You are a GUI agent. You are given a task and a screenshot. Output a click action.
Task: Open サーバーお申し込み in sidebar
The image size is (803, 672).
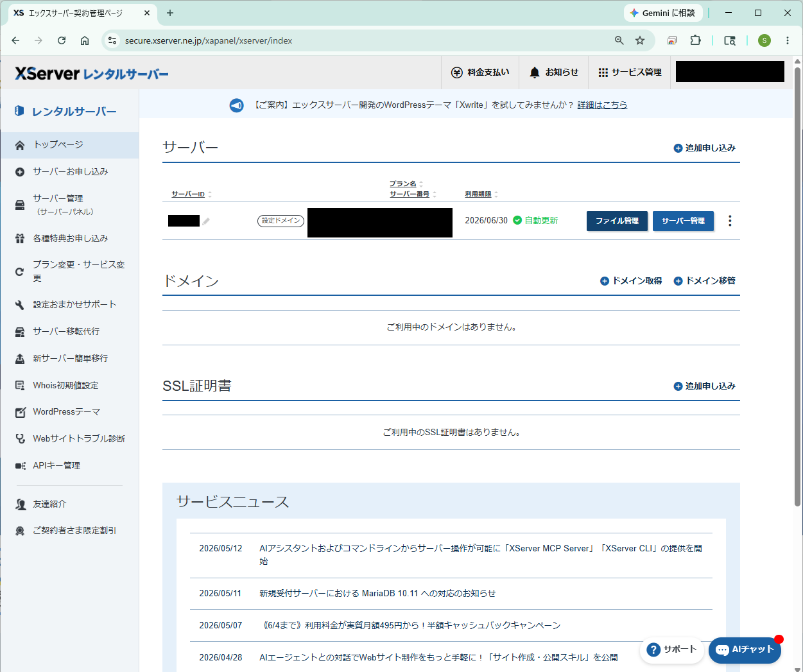[69, 172]
